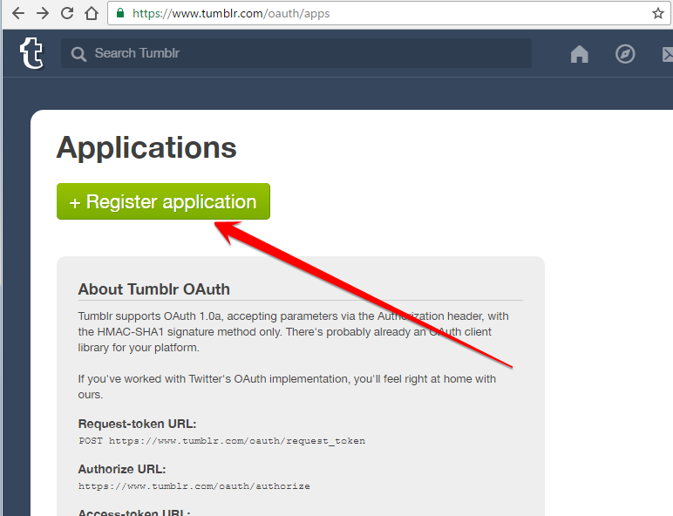
Task: Click the About Tumblr OAuth heading
Action: [153, 289]
